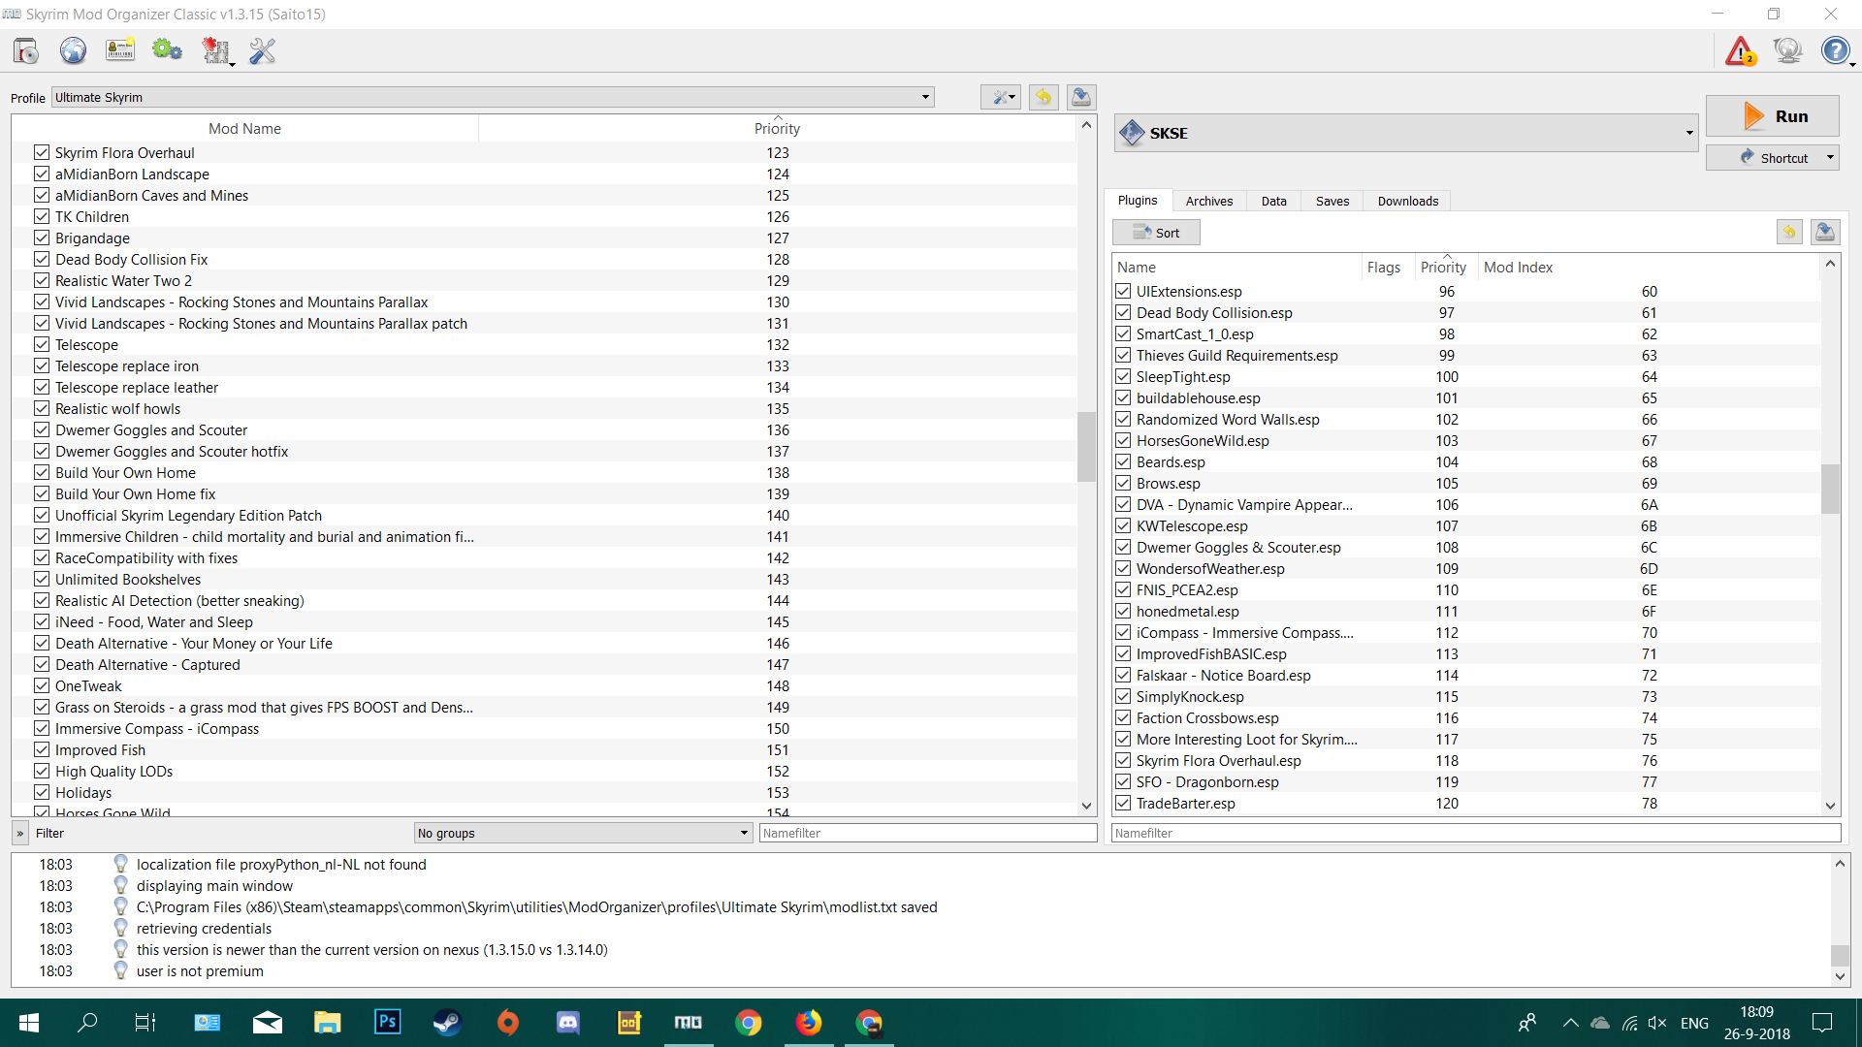
Task: Switch to the Archives tab
Action: (1209, 201)
